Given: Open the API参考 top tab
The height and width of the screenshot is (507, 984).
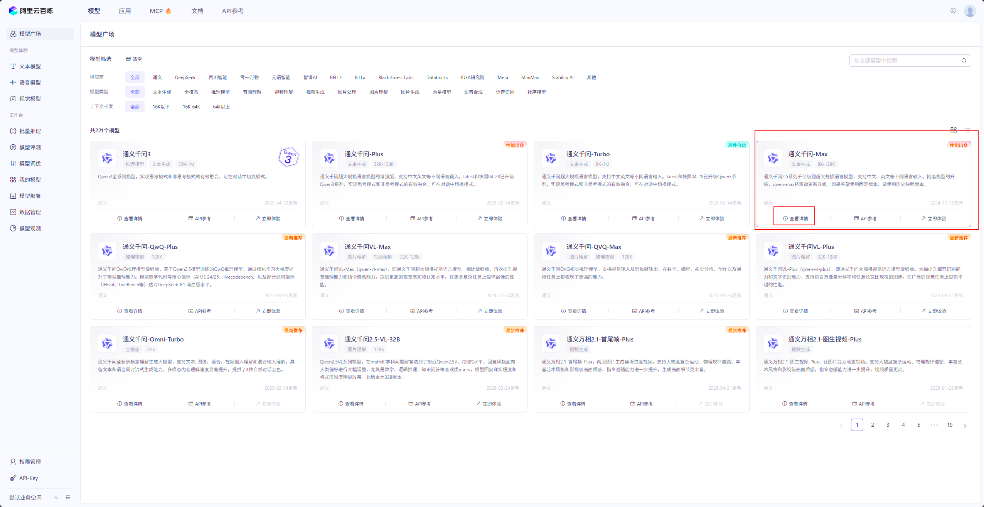Looking at the screenshot, I should (x=233, y=11).
